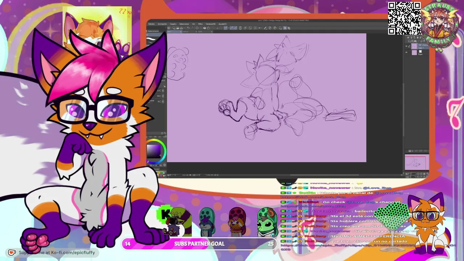Open the Ver menu

[194, 24]
